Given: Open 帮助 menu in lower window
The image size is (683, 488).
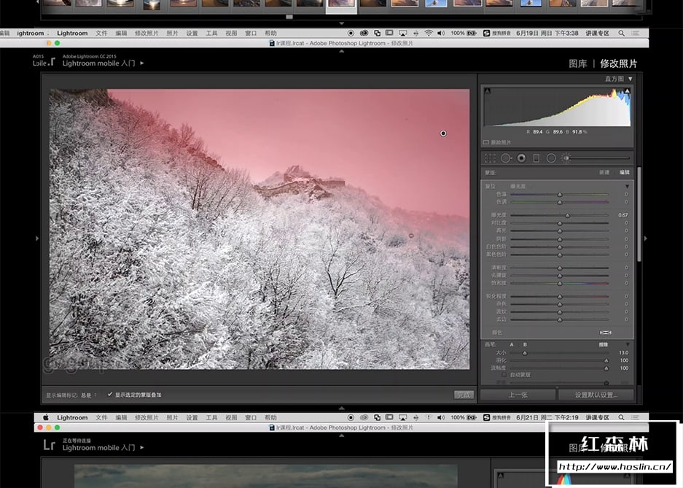Looking at the screenshot, I should click(x=270, y=417).
